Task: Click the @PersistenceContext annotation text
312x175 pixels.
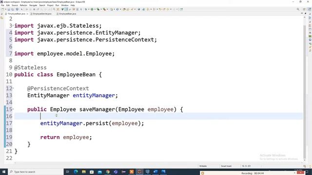Action: [x=58, y=88]
